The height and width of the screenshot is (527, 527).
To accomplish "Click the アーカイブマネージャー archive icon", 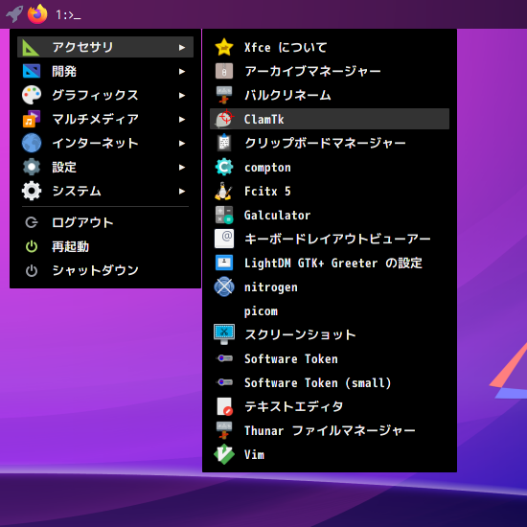I will pos(224,71).
